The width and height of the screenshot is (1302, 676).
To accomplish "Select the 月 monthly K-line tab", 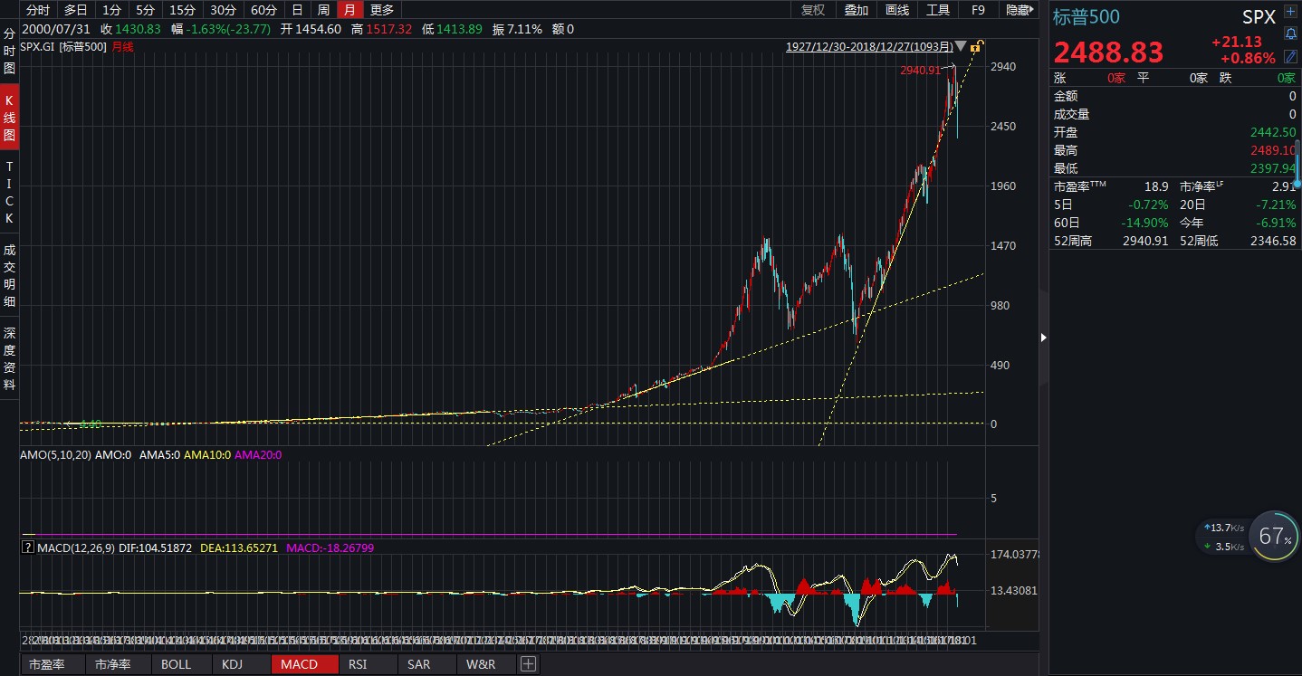I will pyautogui.click(x=349, y=10).
